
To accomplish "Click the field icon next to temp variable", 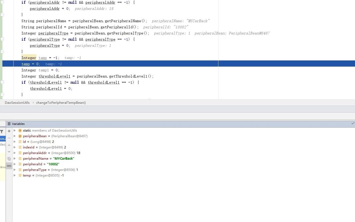I will pos(20,175).
